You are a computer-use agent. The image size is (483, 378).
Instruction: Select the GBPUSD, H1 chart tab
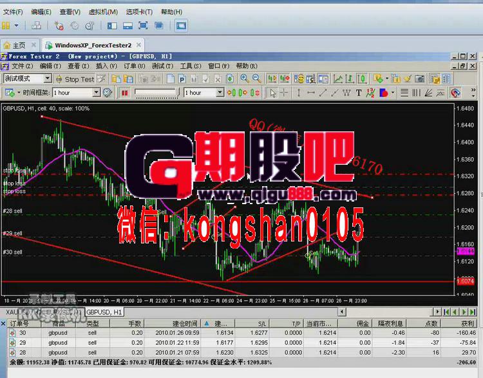pos(104,312)
